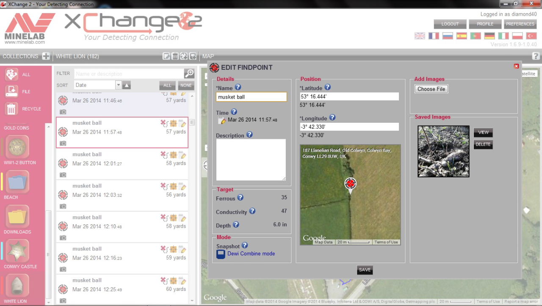Click edit pencil on musket ball 11:57:48
This screenshot has width=542, height=306.
183,124
